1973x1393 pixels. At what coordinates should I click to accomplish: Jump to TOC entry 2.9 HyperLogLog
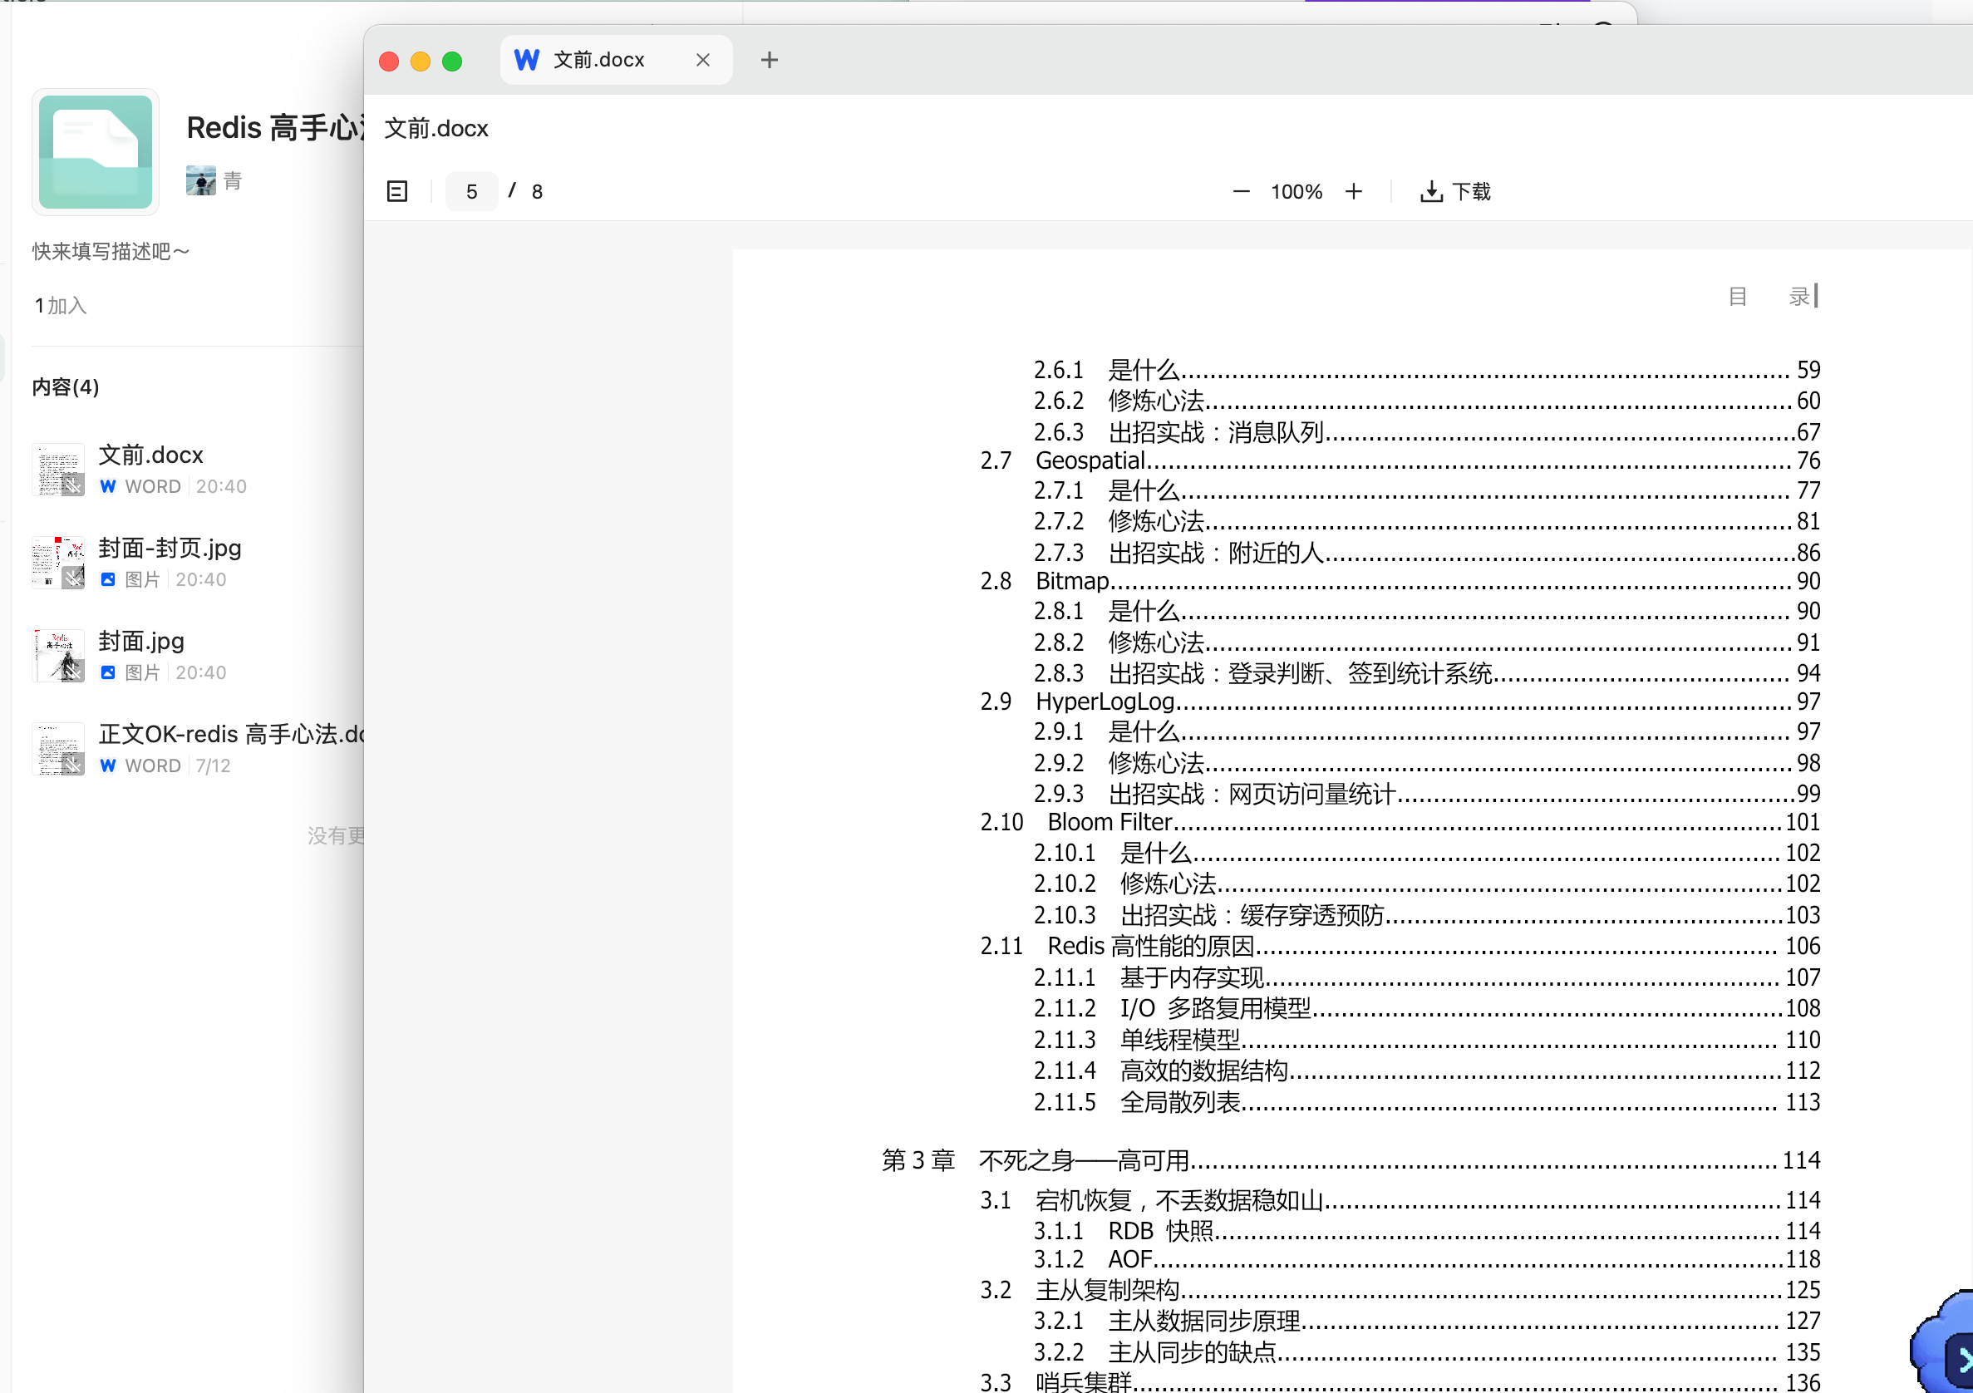1400,701
